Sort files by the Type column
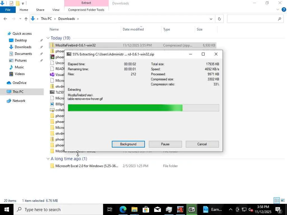Image resolution: width=287 pixels, height=215 pixels. pos(166,29)
